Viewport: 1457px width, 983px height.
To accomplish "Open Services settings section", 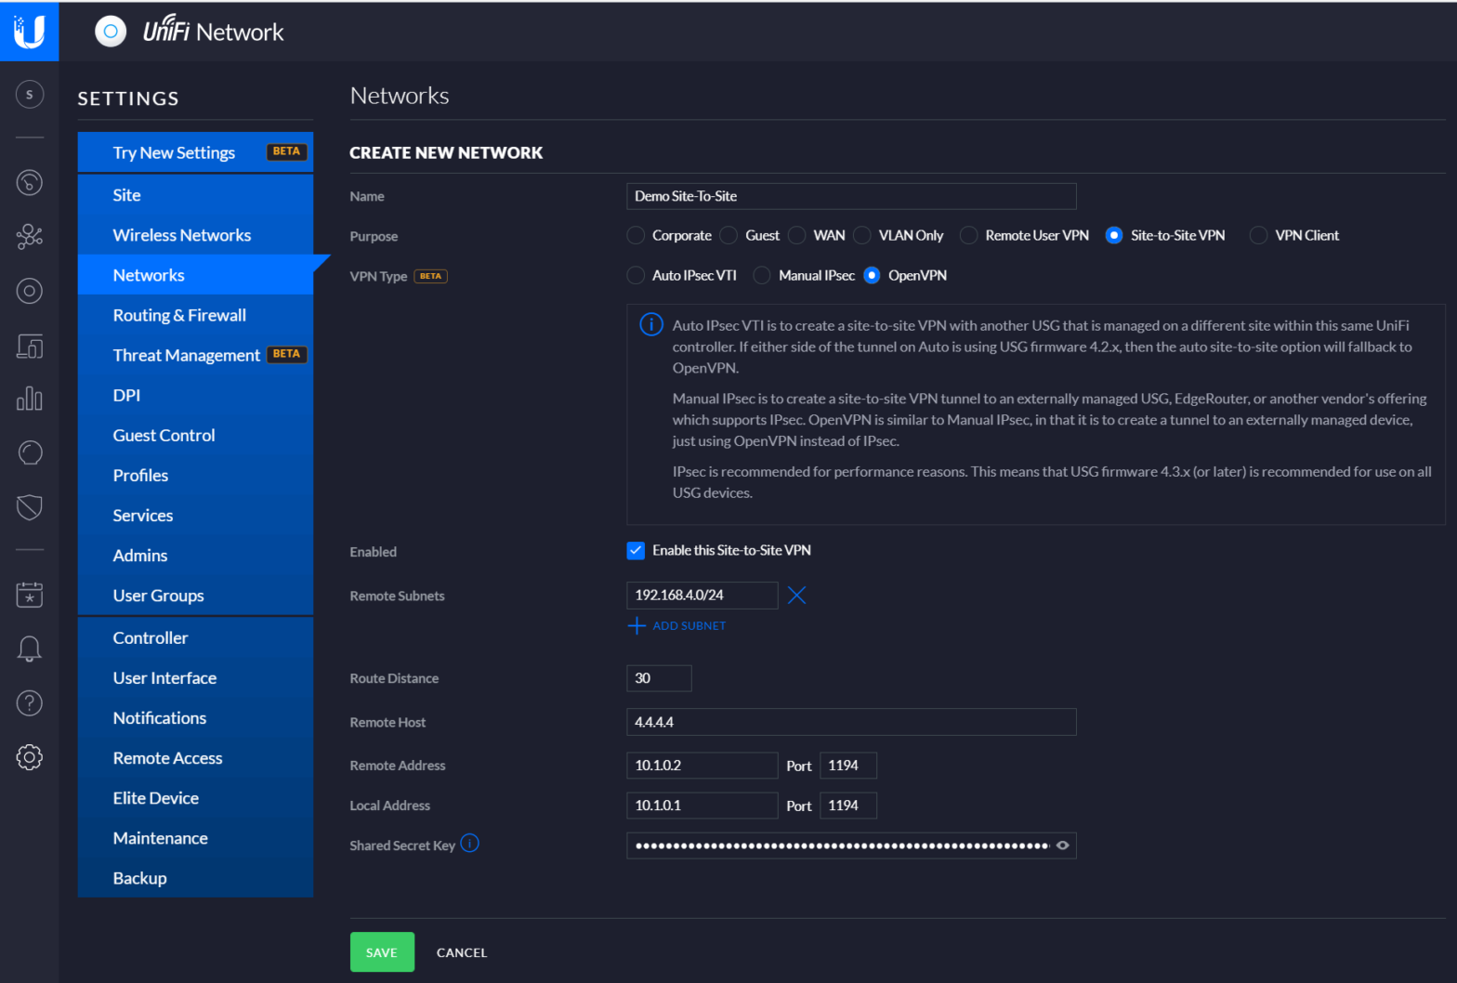I will pyautogui.click(x=195, y=515).
